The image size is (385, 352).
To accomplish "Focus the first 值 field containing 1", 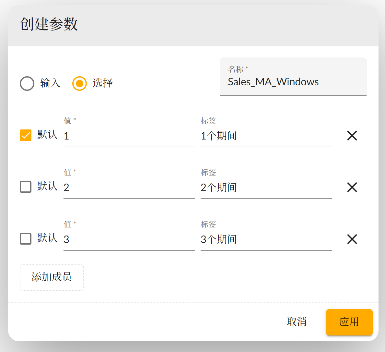I will pos(129,136).
